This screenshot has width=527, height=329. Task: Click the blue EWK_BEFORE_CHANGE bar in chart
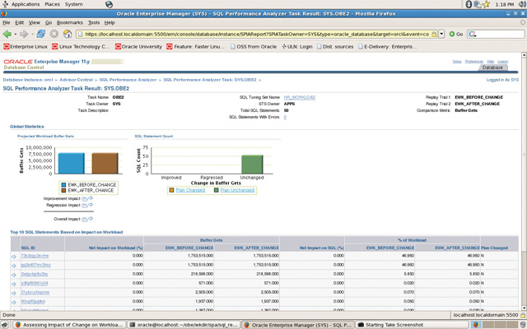72,164
